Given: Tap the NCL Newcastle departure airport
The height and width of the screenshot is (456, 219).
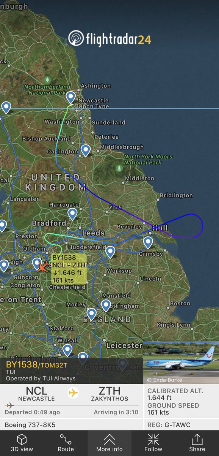Looking at the screenshot, I should tap(36, 394).
